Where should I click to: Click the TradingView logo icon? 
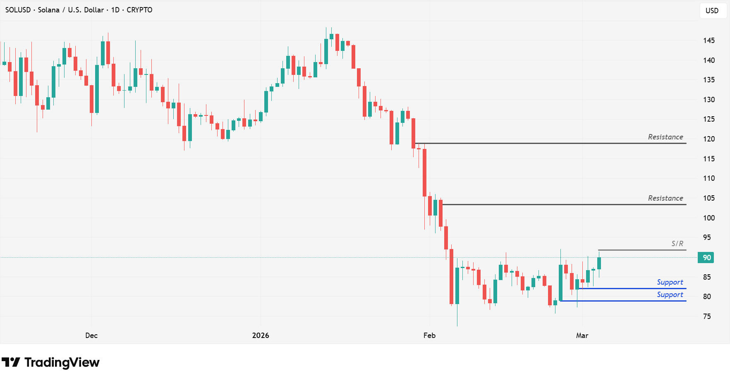coord(11,362)
